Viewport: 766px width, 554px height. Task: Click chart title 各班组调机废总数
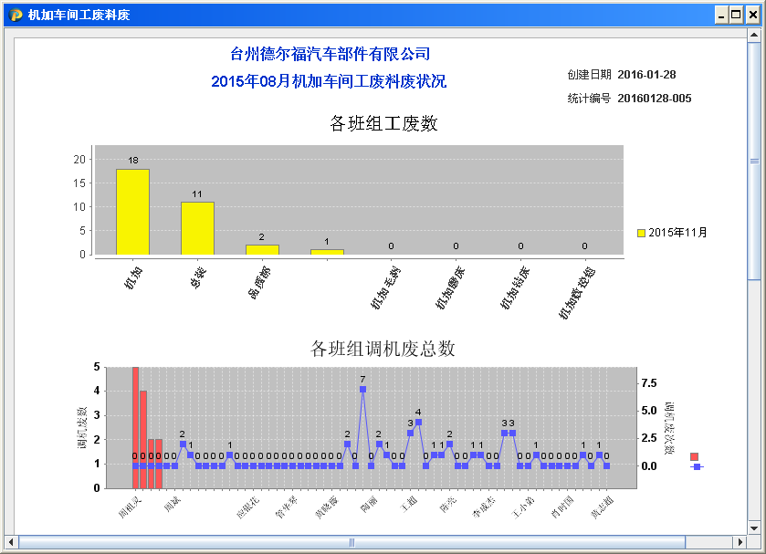click(383, 349)
